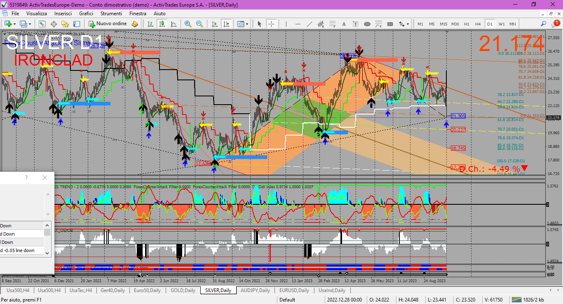Screen dimensions: 563x304
Task: Pick the horizontal line drawing tool
Action: (298, 24)
